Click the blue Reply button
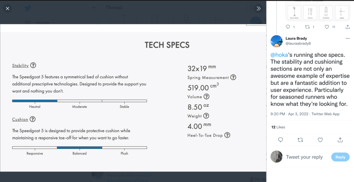The image size is (354, 182). 340,157
